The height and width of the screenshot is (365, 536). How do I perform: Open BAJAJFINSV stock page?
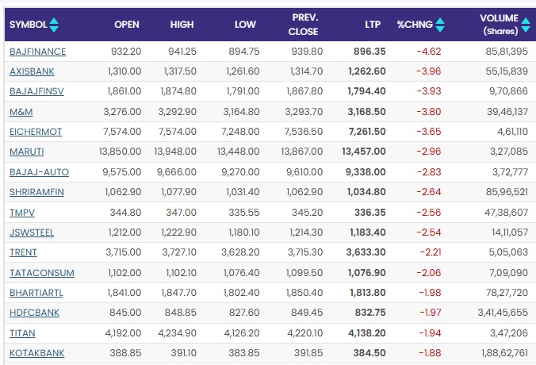pos(36,91)
